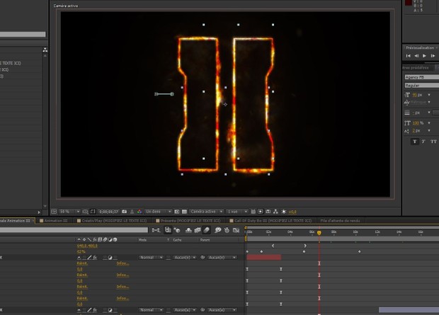
Task: Toggle faux bold text style
Action: (x=415, y=142)
